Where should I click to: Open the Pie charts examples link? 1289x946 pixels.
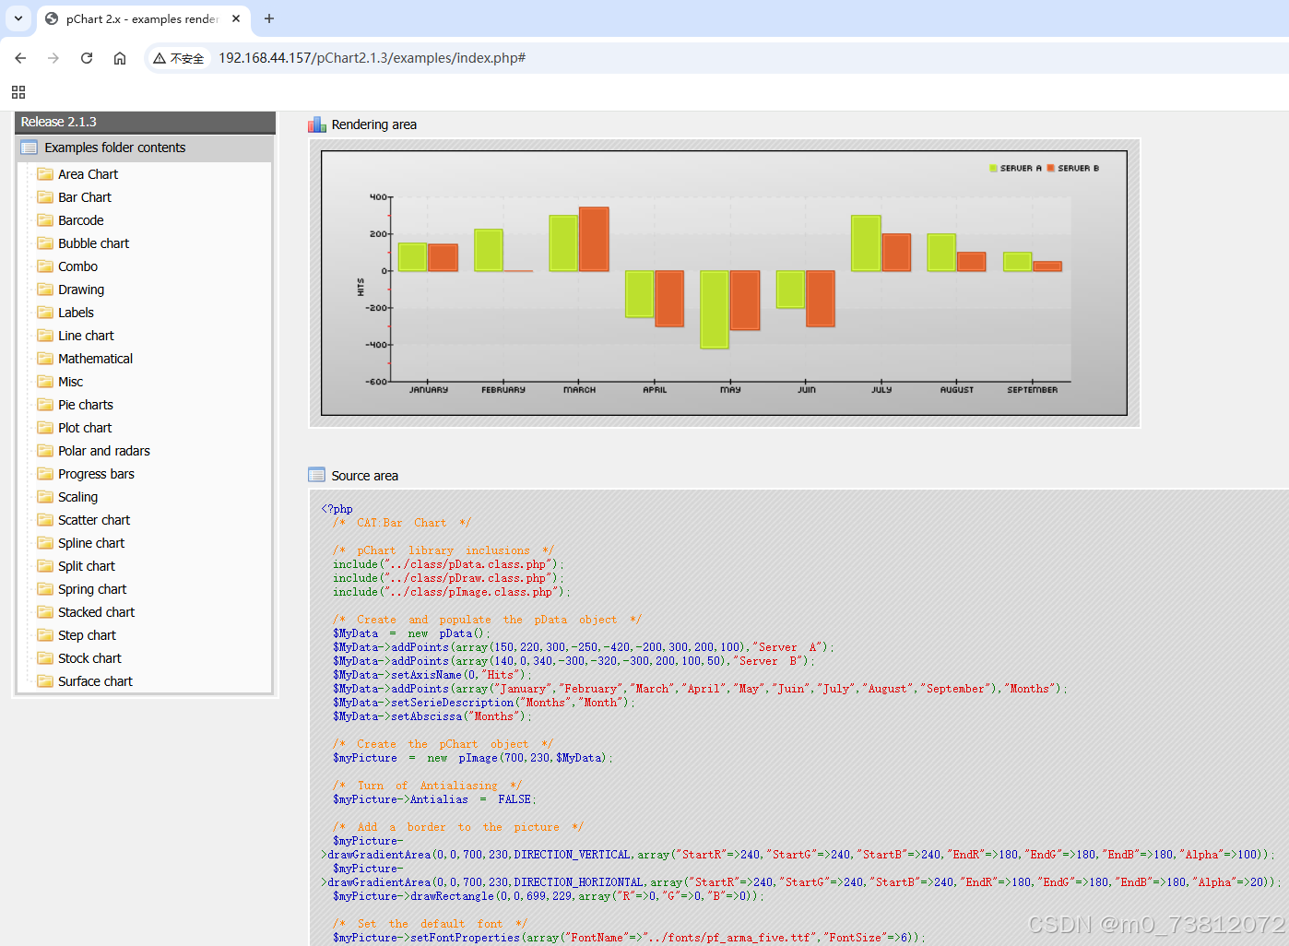(x=86, y=405)
